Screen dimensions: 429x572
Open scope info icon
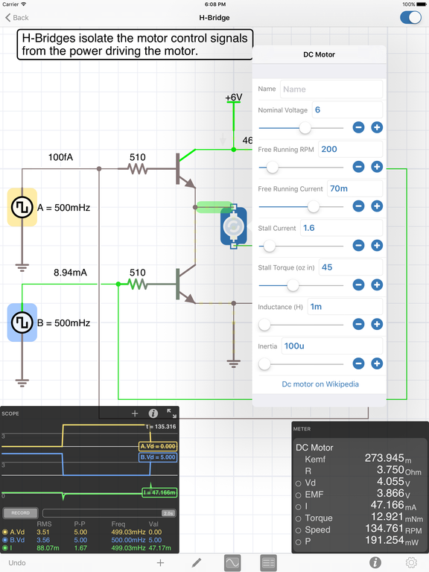point(153,413)
